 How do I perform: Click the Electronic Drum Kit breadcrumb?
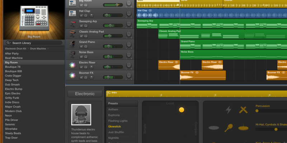(17, 48)
